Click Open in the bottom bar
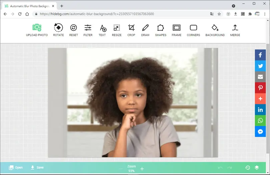The image size is (270, 175). pos(16,167)
